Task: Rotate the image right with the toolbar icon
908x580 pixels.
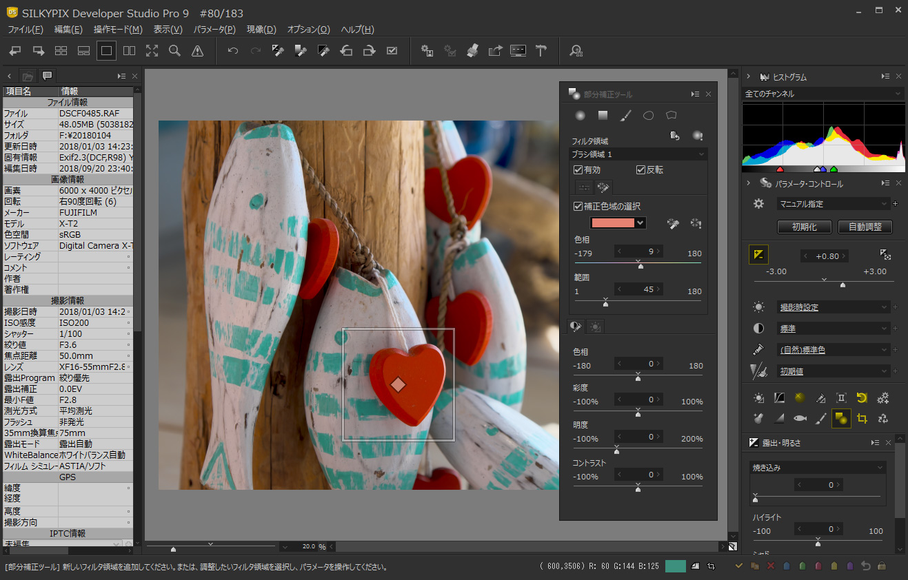Action: [x=370, y=50]
